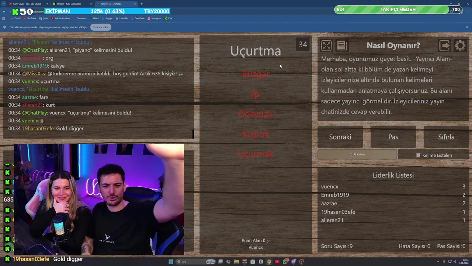Screen dimensions: 472x266
Task: Open the DeepSeek bookmark
Action: tap(138, 18)
